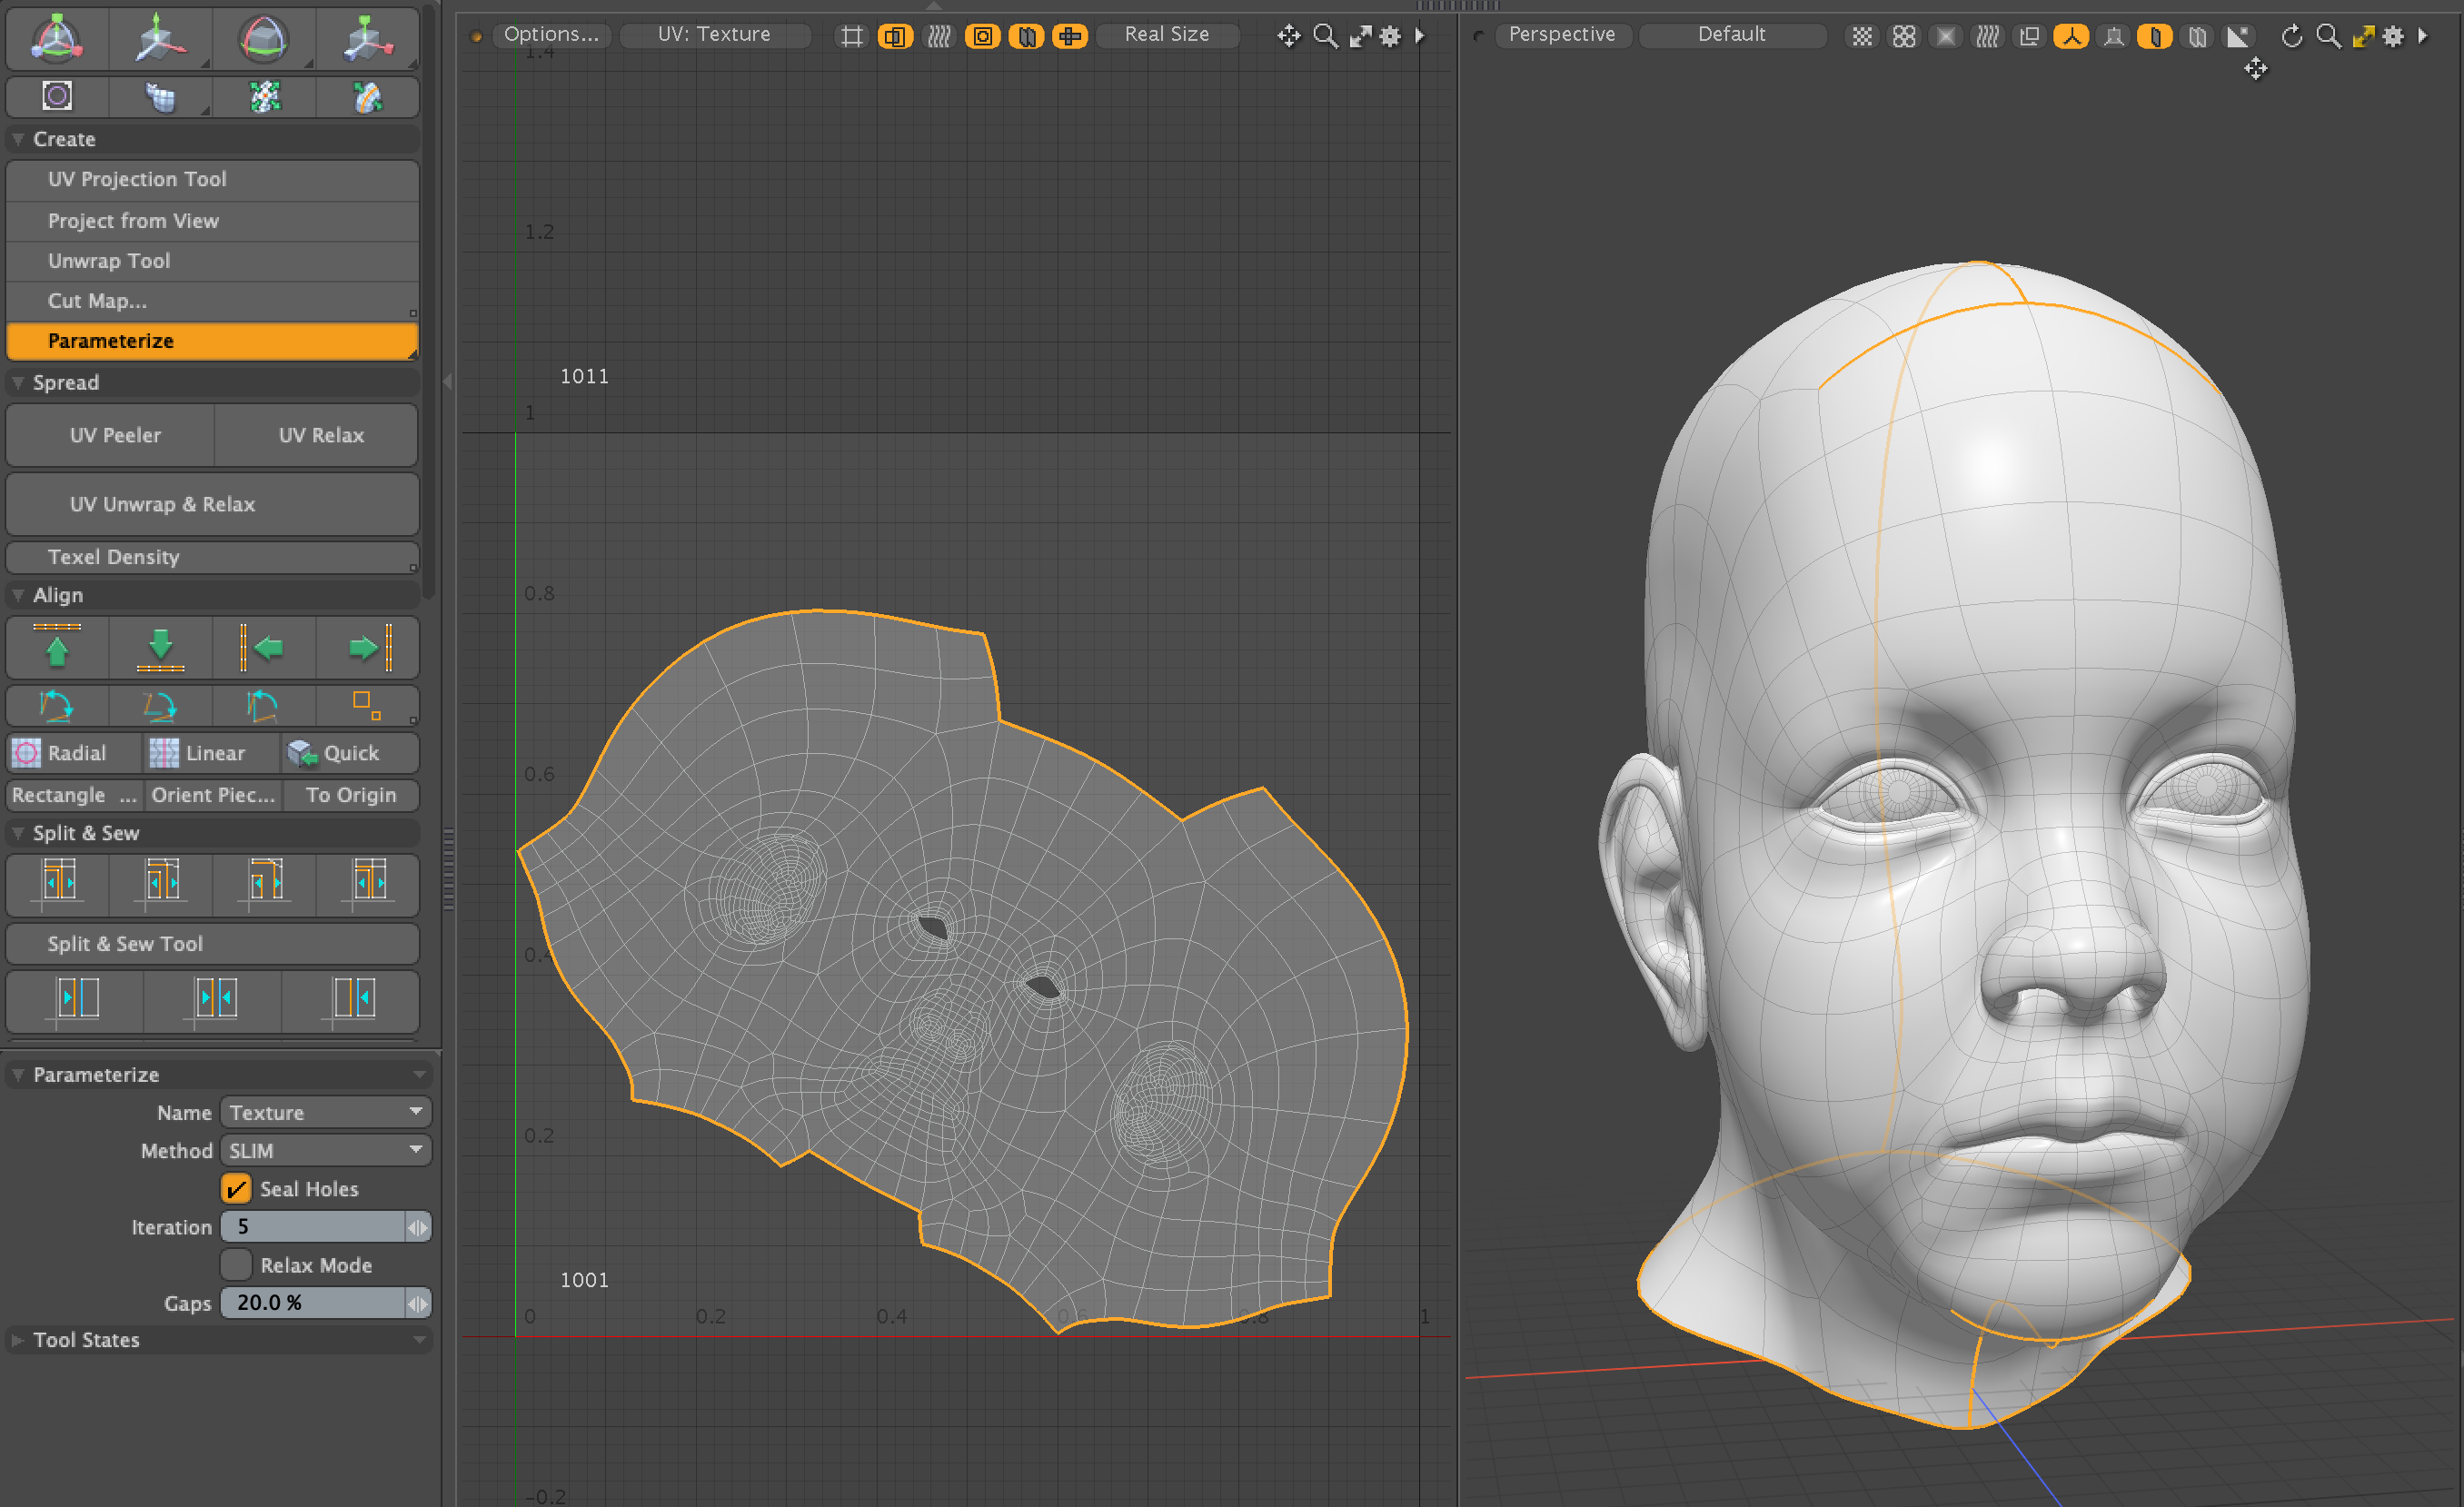This screenshot has height=1507, width=2464.
Task: Enable the Relax Mode checkbox
Action: click(236, 1264)
